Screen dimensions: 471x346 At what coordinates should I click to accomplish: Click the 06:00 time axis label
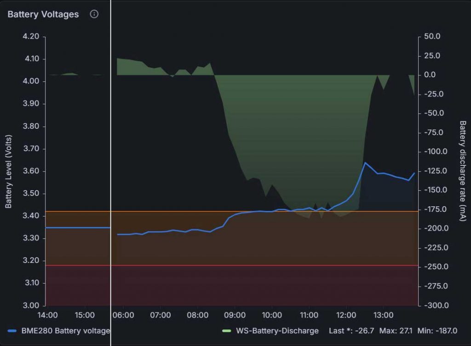click(123, 315)
